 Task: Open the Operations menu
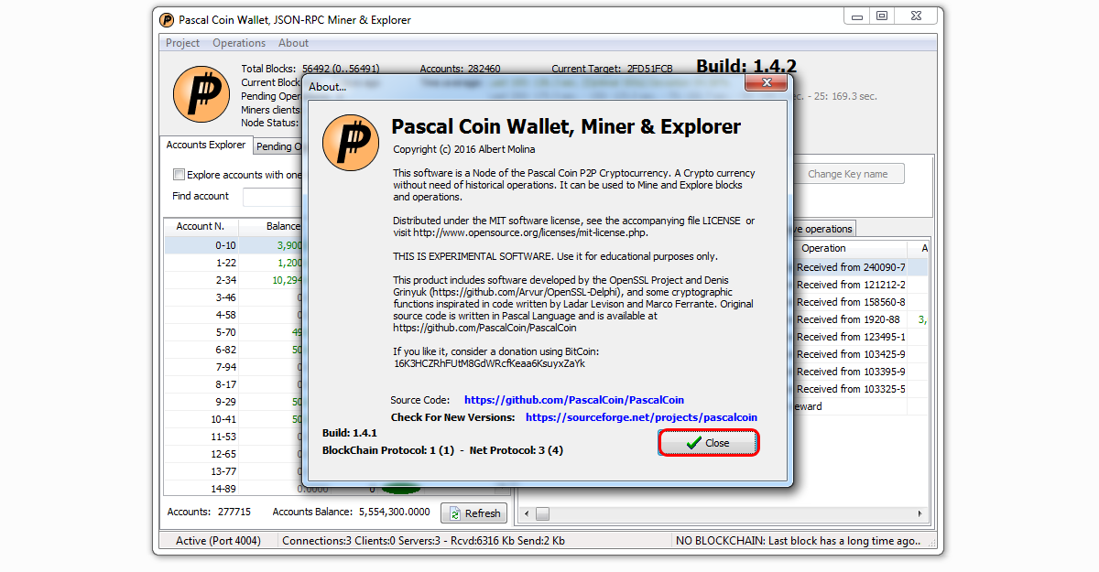click(239, 43)
